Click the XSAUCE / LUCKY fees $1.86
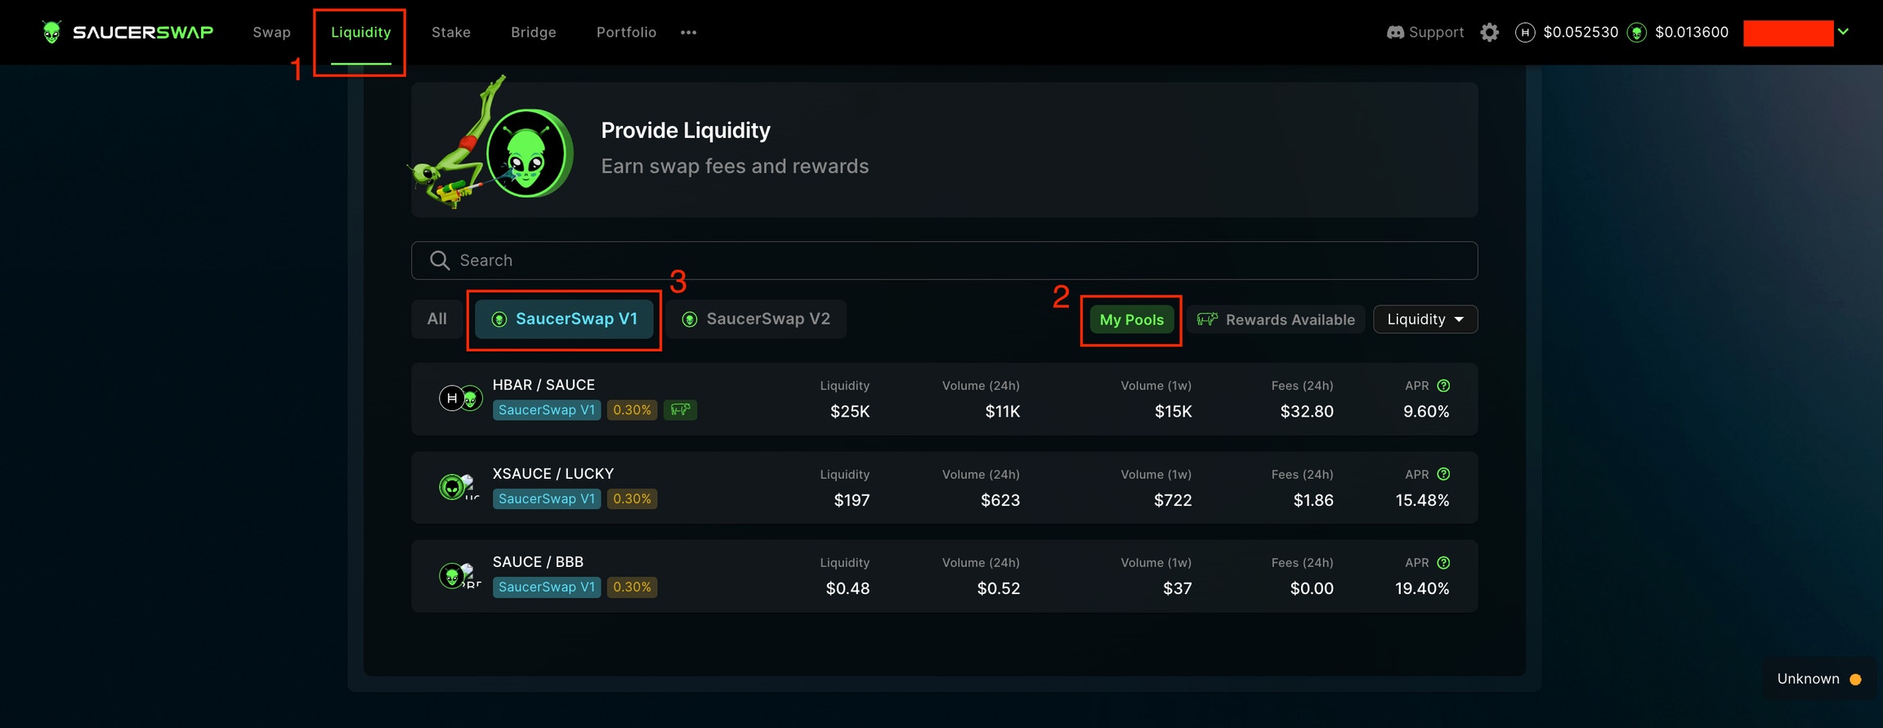Viewport: 1883px width, 728px height. click(1313, 500)
